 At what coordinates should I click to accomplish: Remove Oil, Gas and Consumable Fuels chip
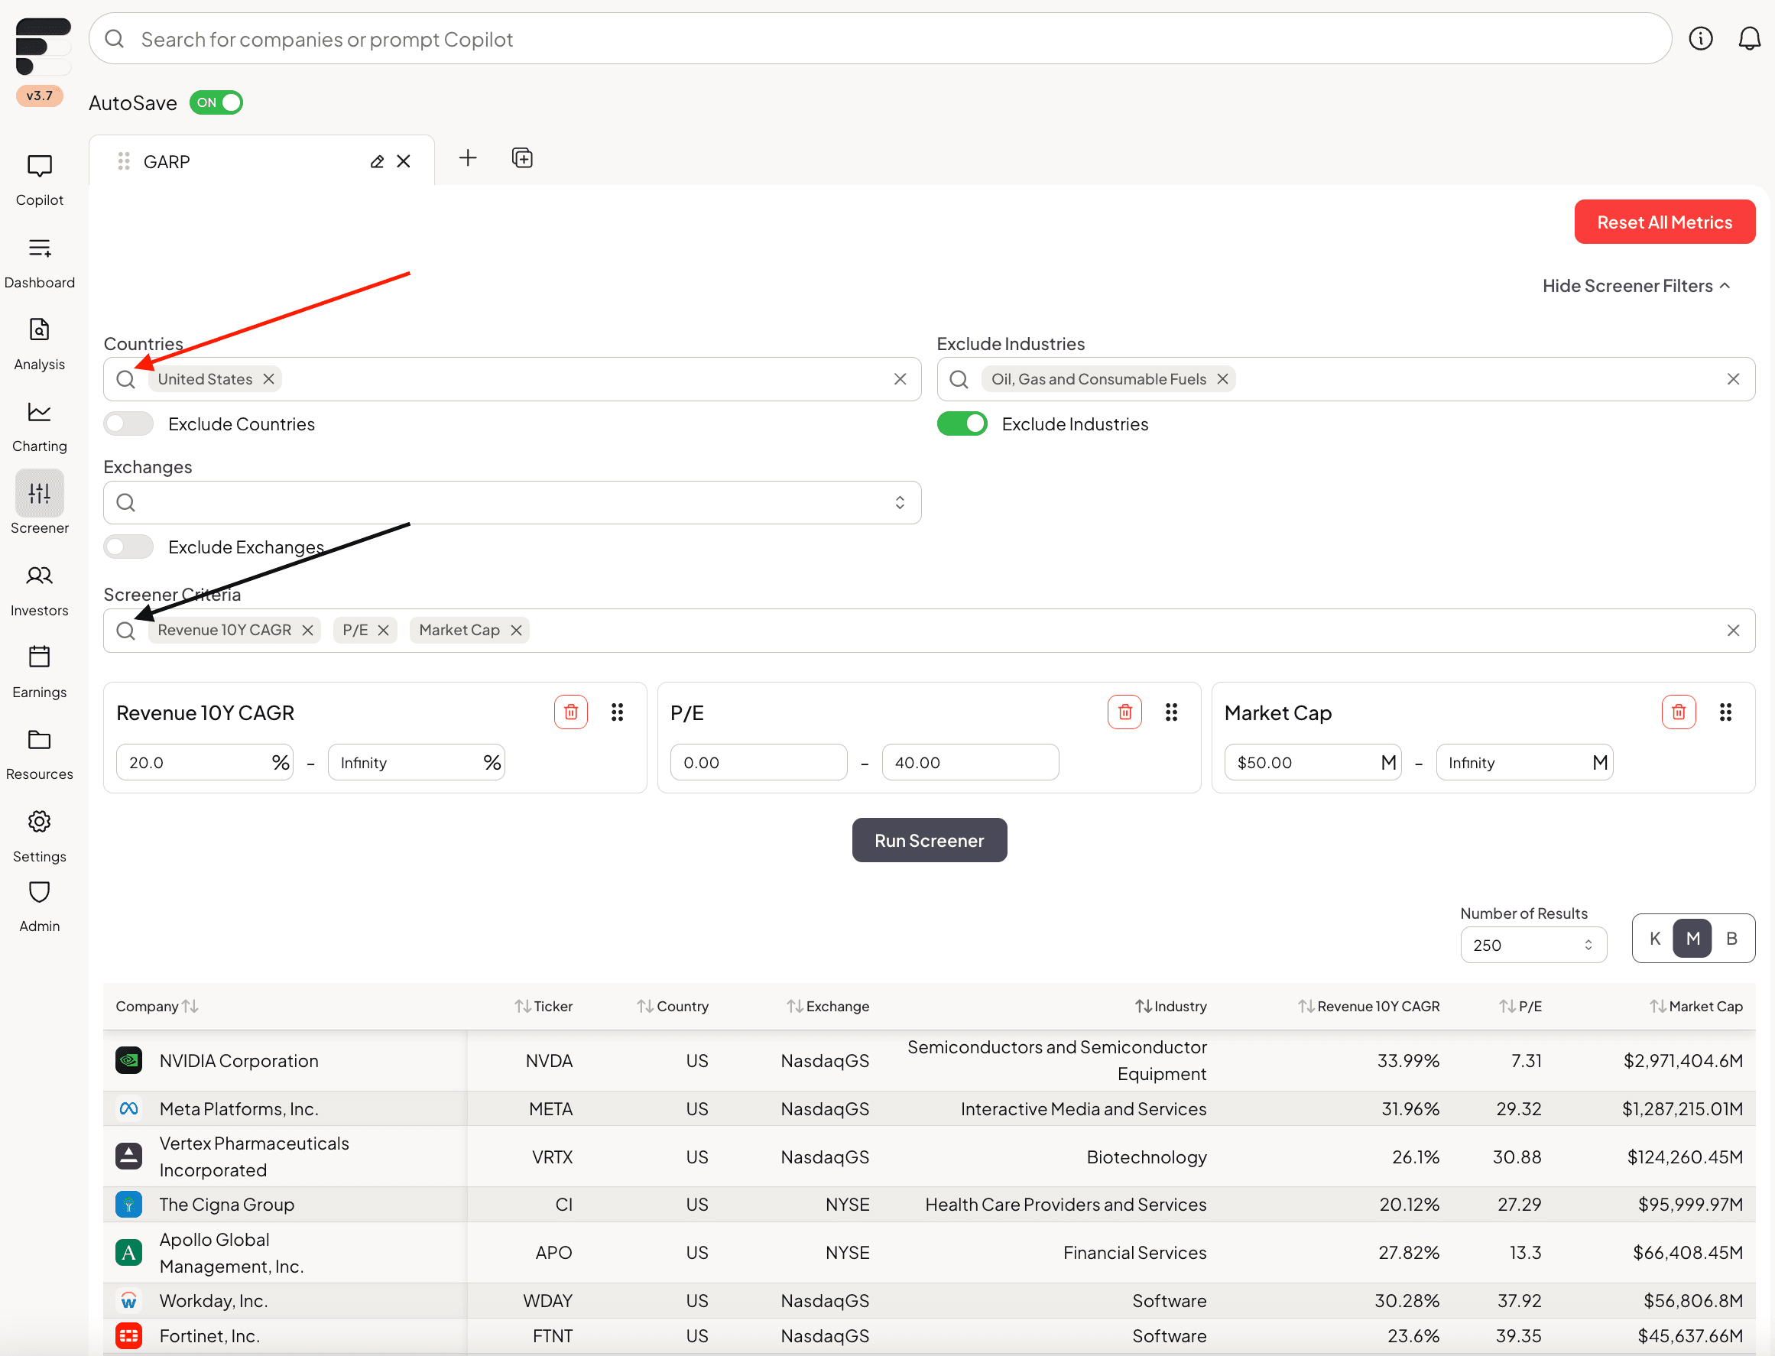pyautogui.click(x=1222, y=378)
